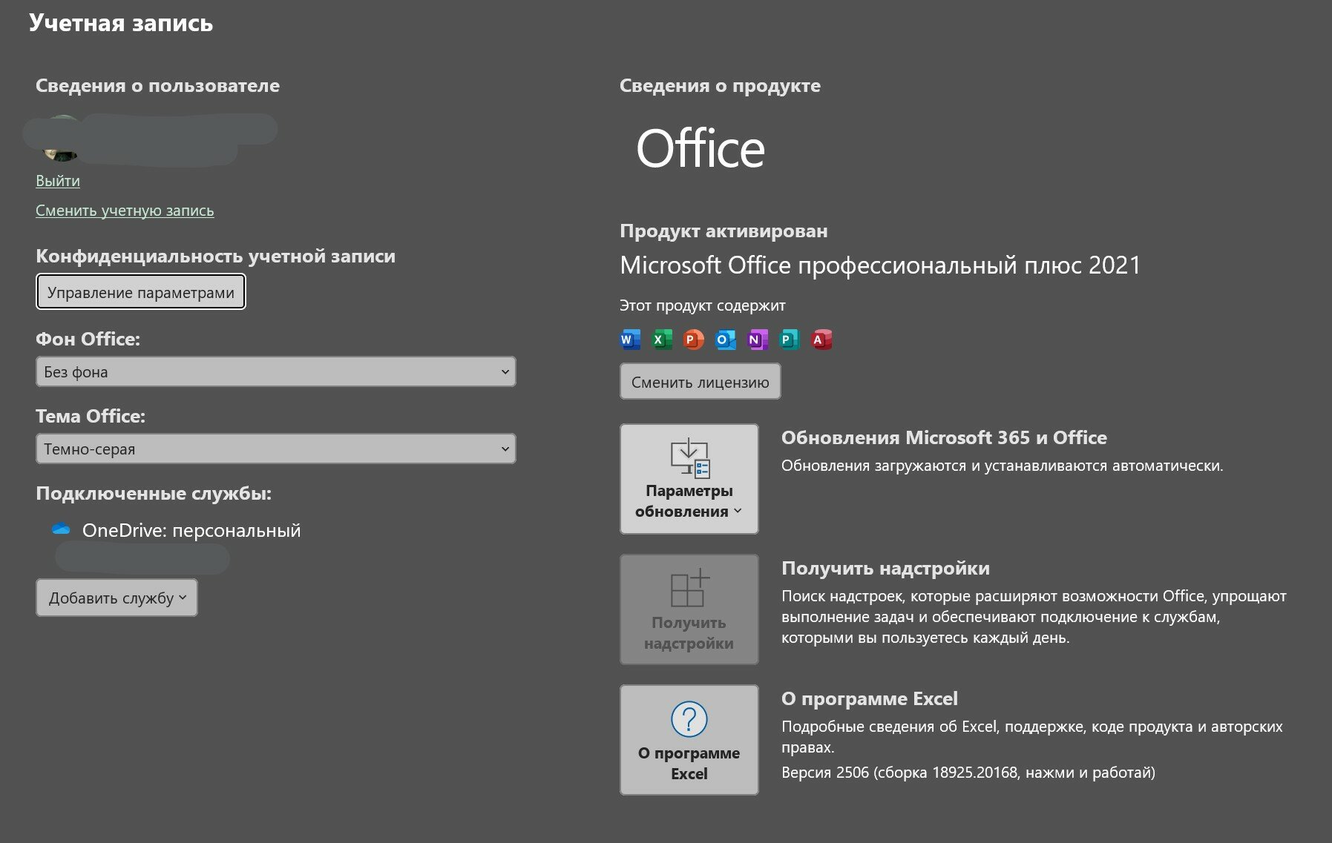
Task: Click the Сведения о пользователе heading
Action: 158,85
